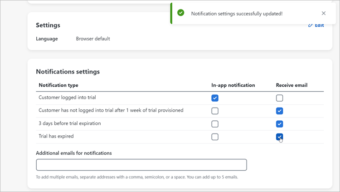Enable in-app notification for customer not logged in

pyautogui.click(x=215, y=111)
